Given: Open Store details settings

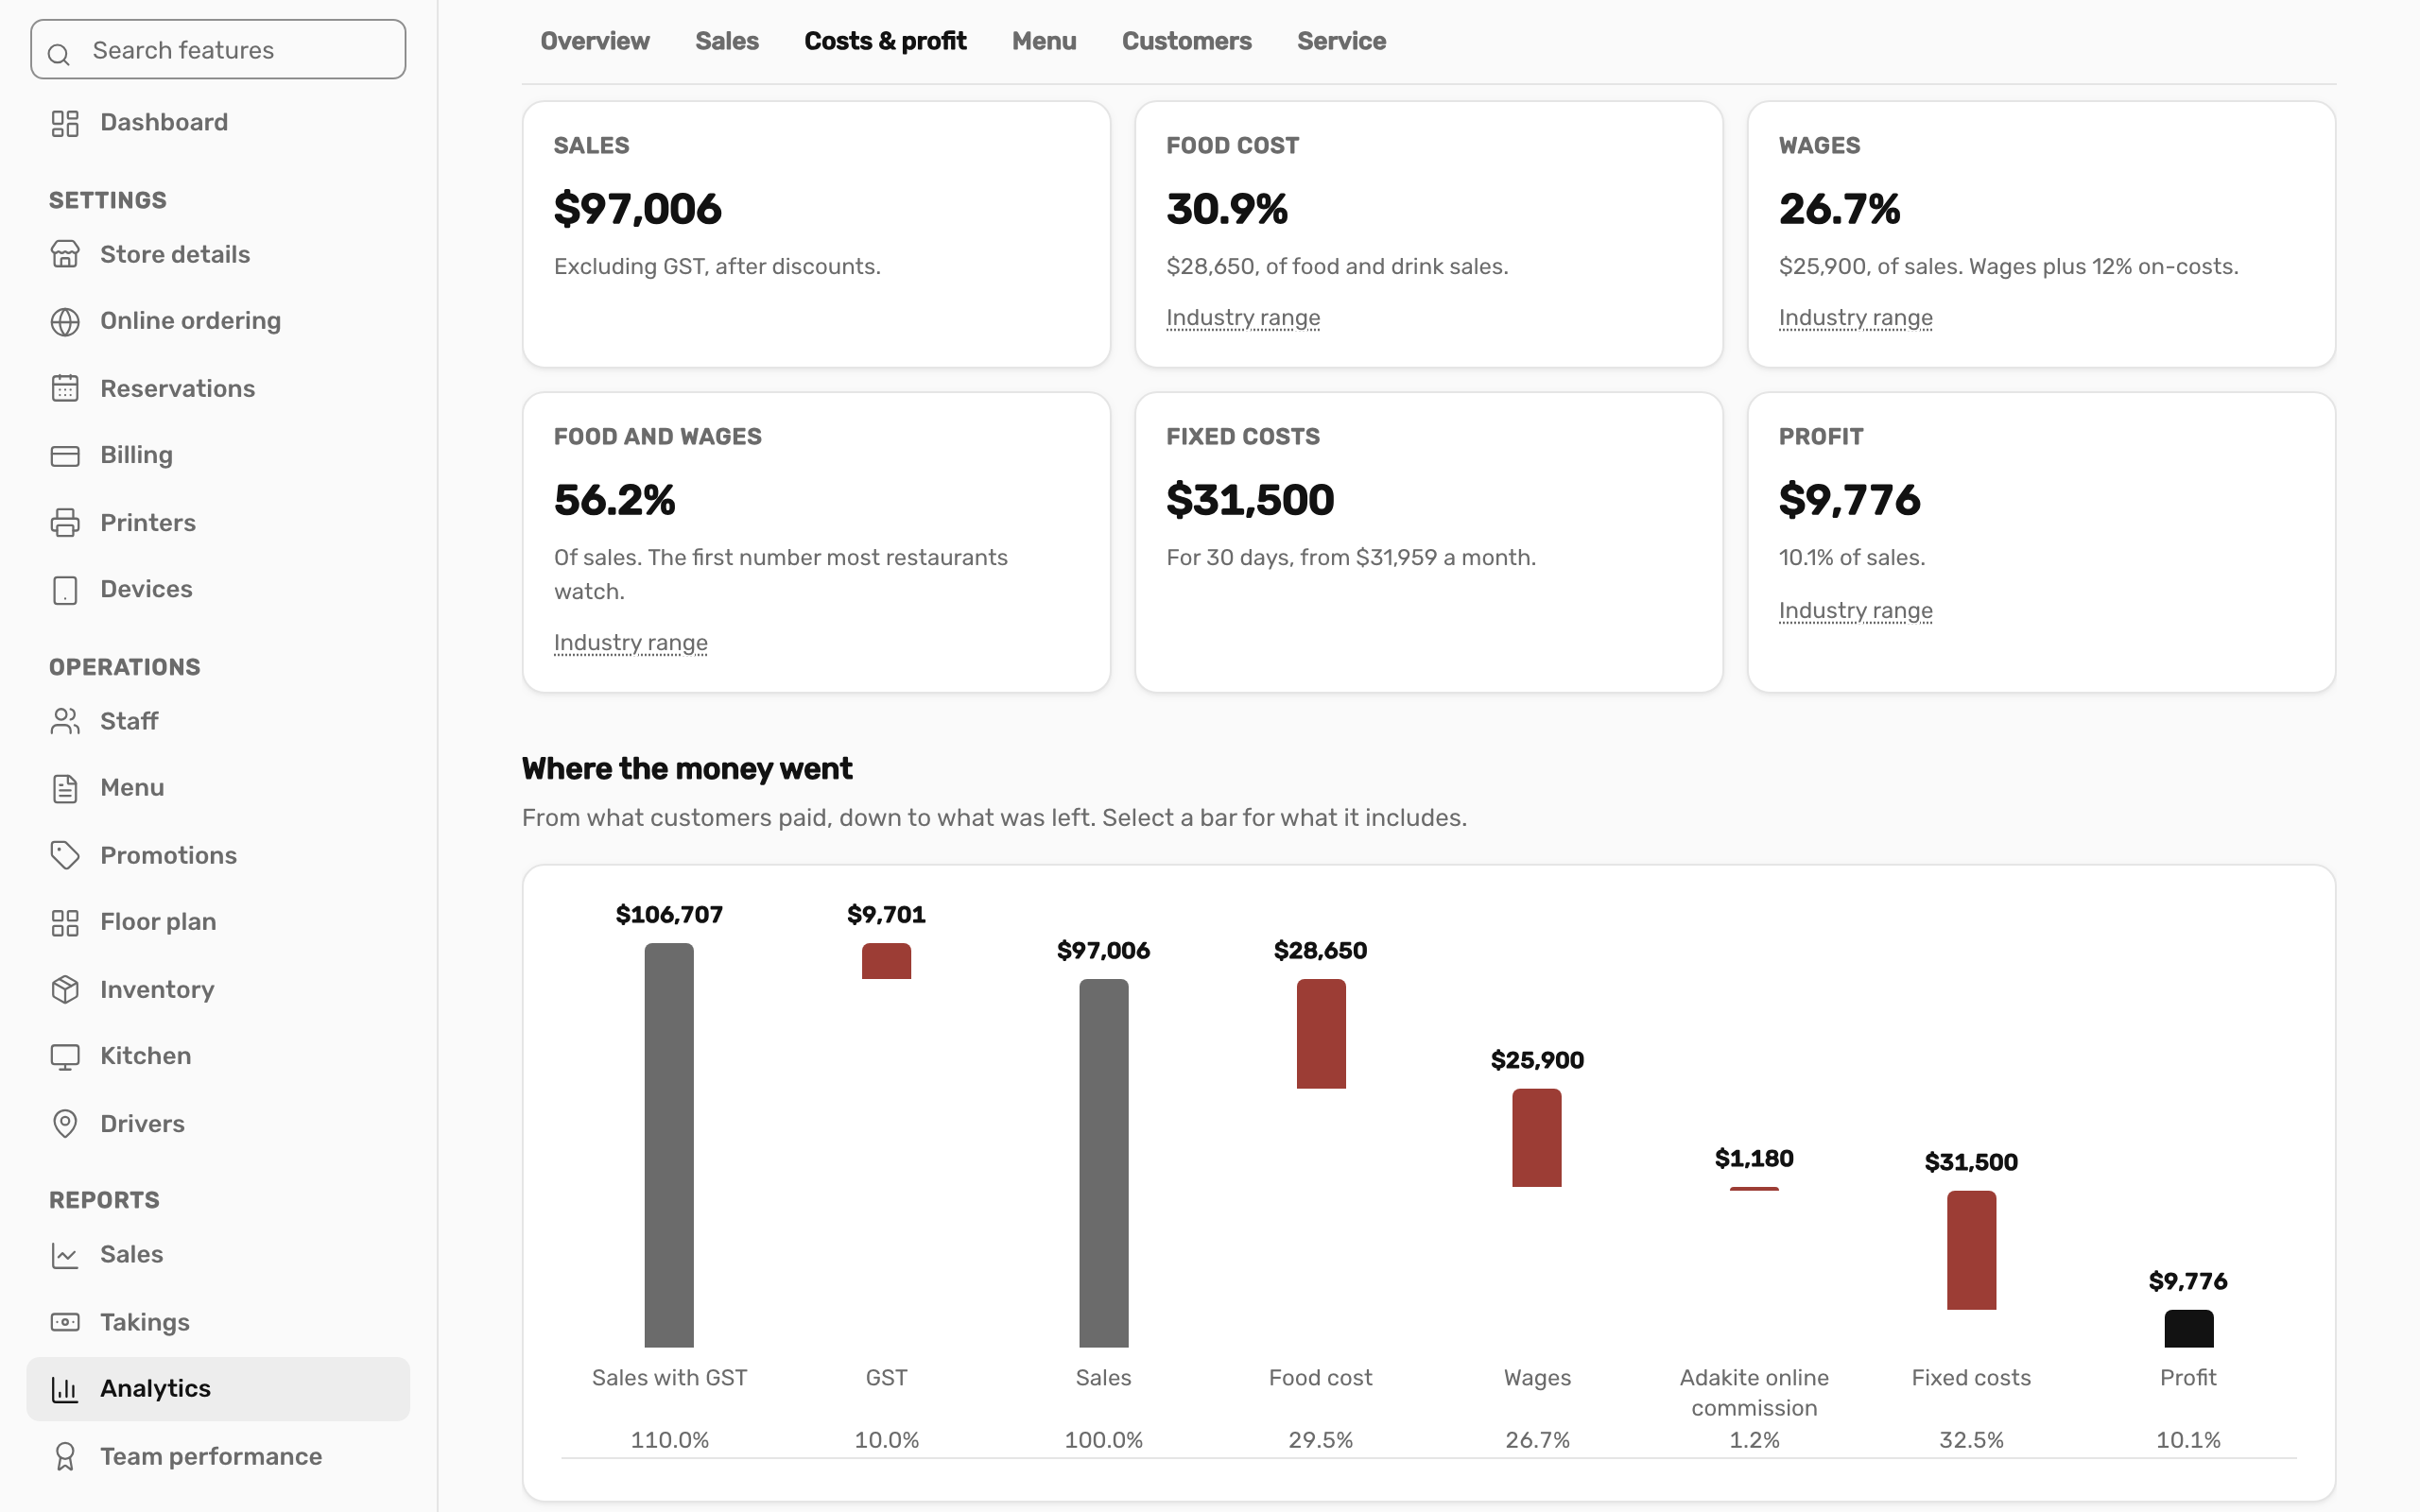Looking at the screenshot, I should (218, 254).
